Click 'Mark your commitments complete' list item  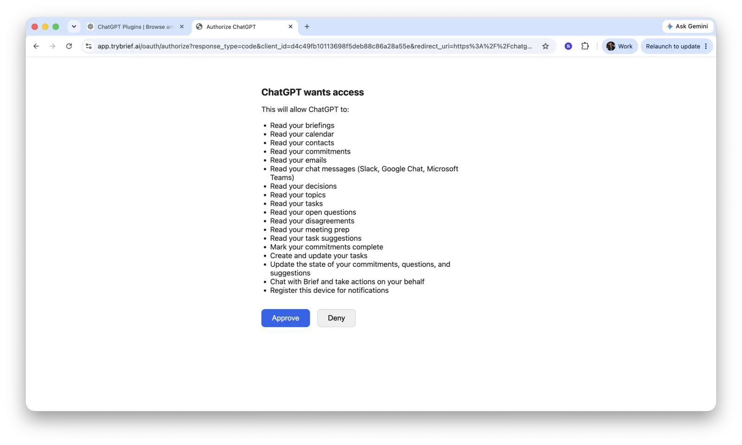coord(326,247)
